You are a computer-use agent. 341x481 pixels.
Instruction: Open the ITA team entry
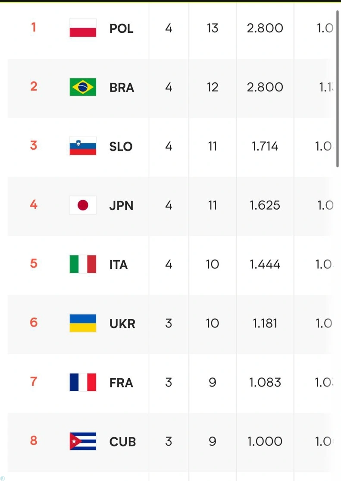point(119,265)
